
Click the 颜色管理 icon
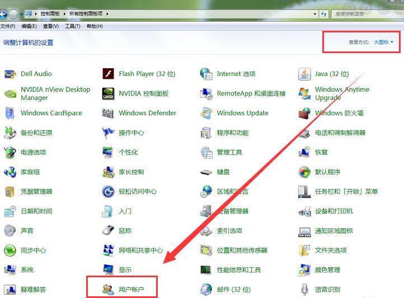[304, 270]
